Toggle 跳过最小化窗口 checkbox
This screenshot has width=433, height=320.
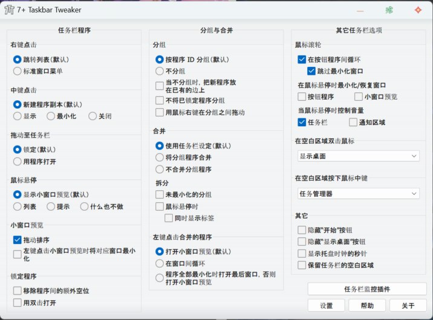(311, 71)
